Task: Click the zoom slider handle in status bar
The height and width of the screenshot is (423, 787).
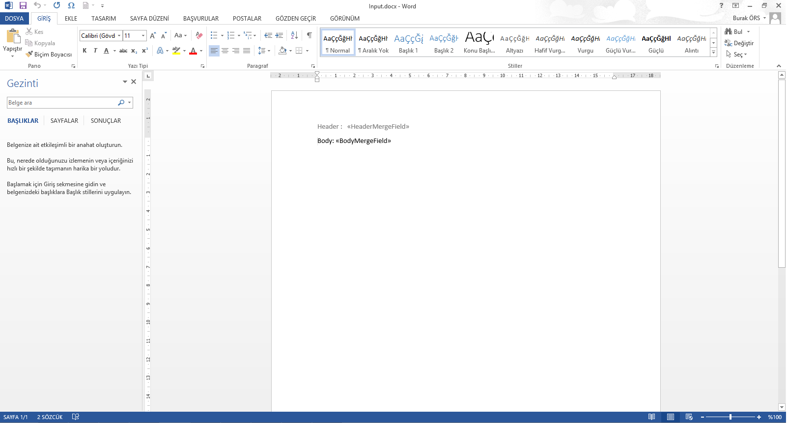Action: click(x=731, y=417)
